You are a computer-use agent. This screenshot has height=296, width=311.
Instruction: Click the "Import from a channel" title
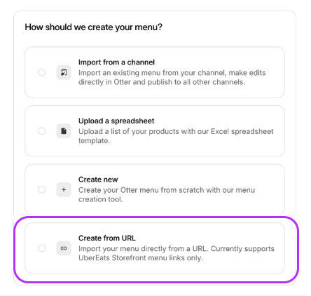point(116,62)
